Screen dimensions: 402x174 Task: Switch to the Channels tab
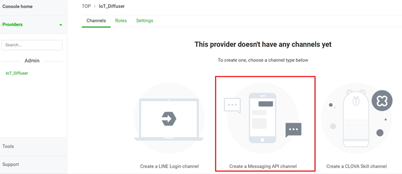pyautogui.click(x=96, y=21)
